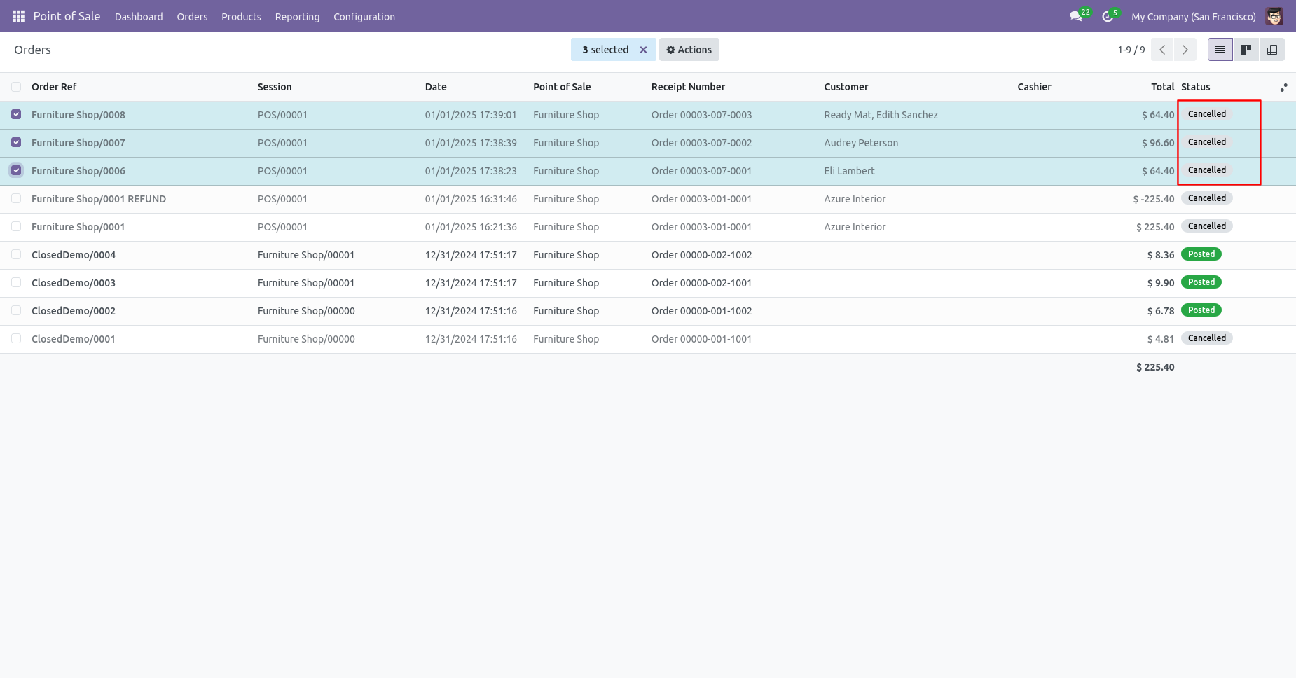Click the Cancelled badge of ClosedDemo/0001
Image resolution: width=1296 pixels, height=678 pixels.
pos(1207,338)
